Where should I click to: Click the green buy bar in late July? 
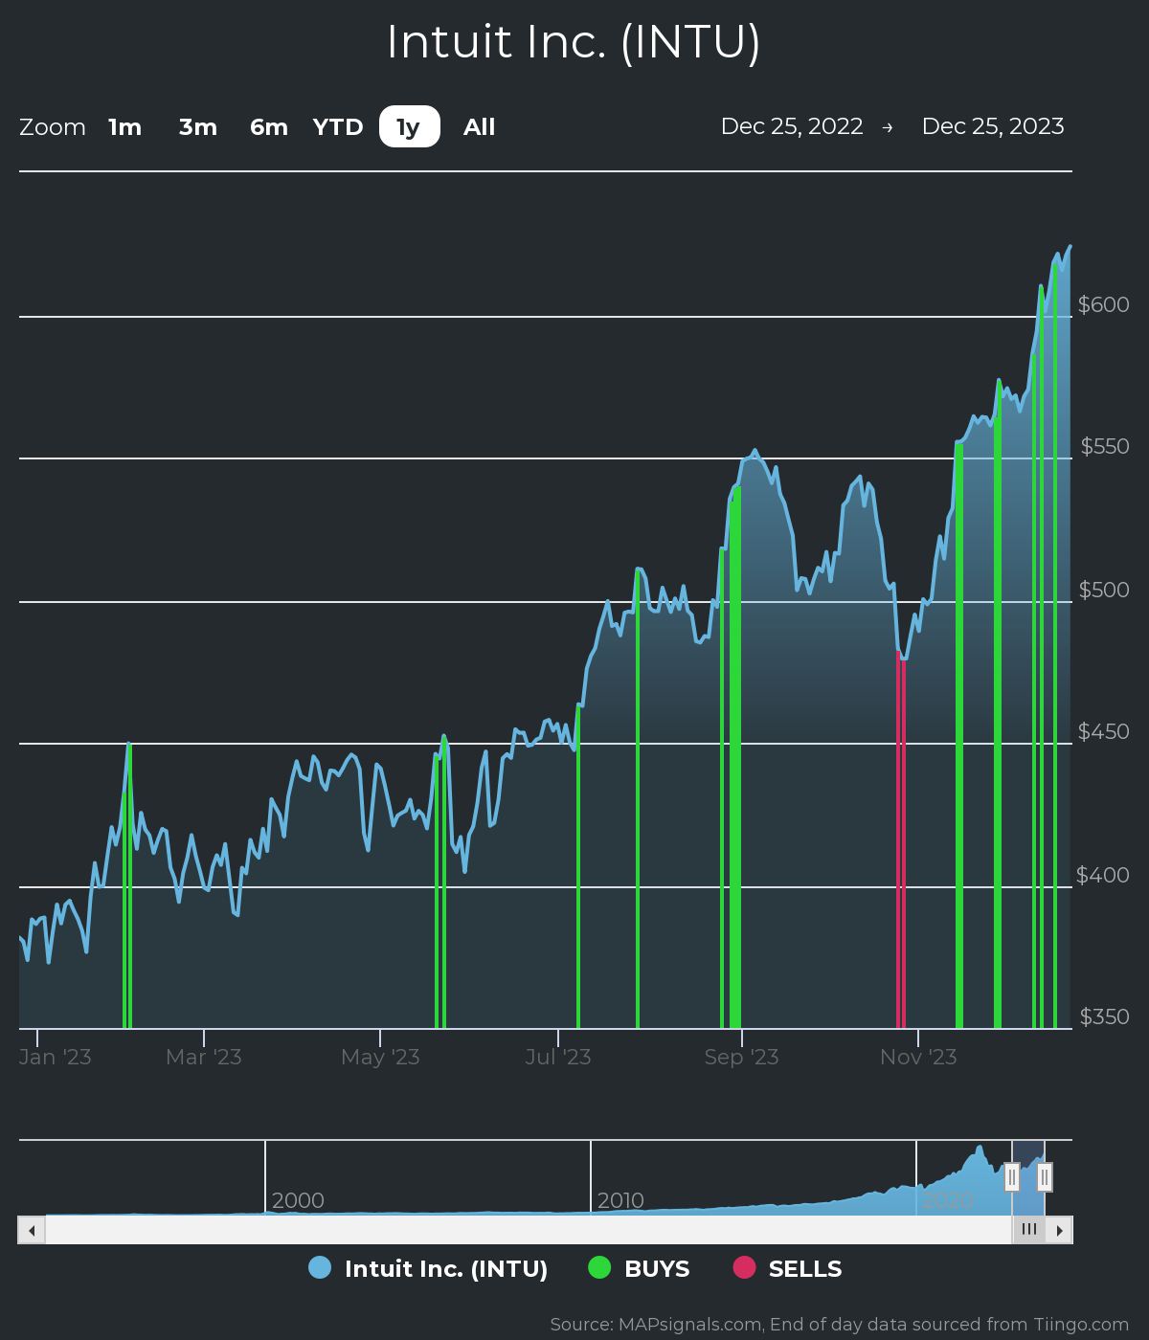[x=638, y=798]
